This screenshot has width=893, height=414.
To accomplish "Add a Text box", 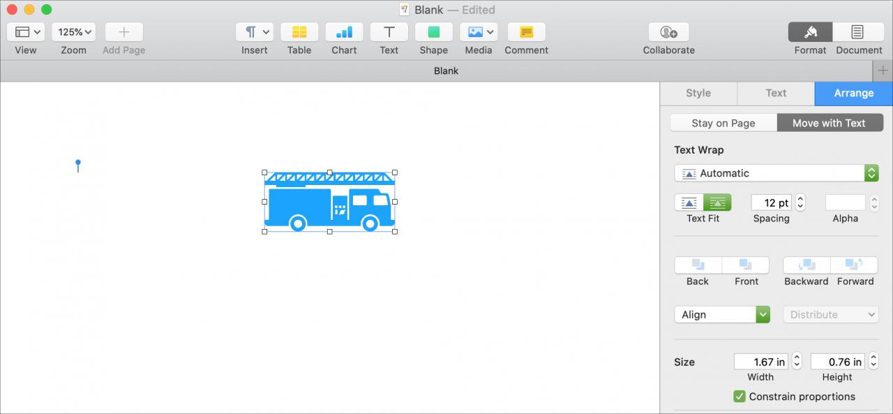I will (x=389, y=32).
